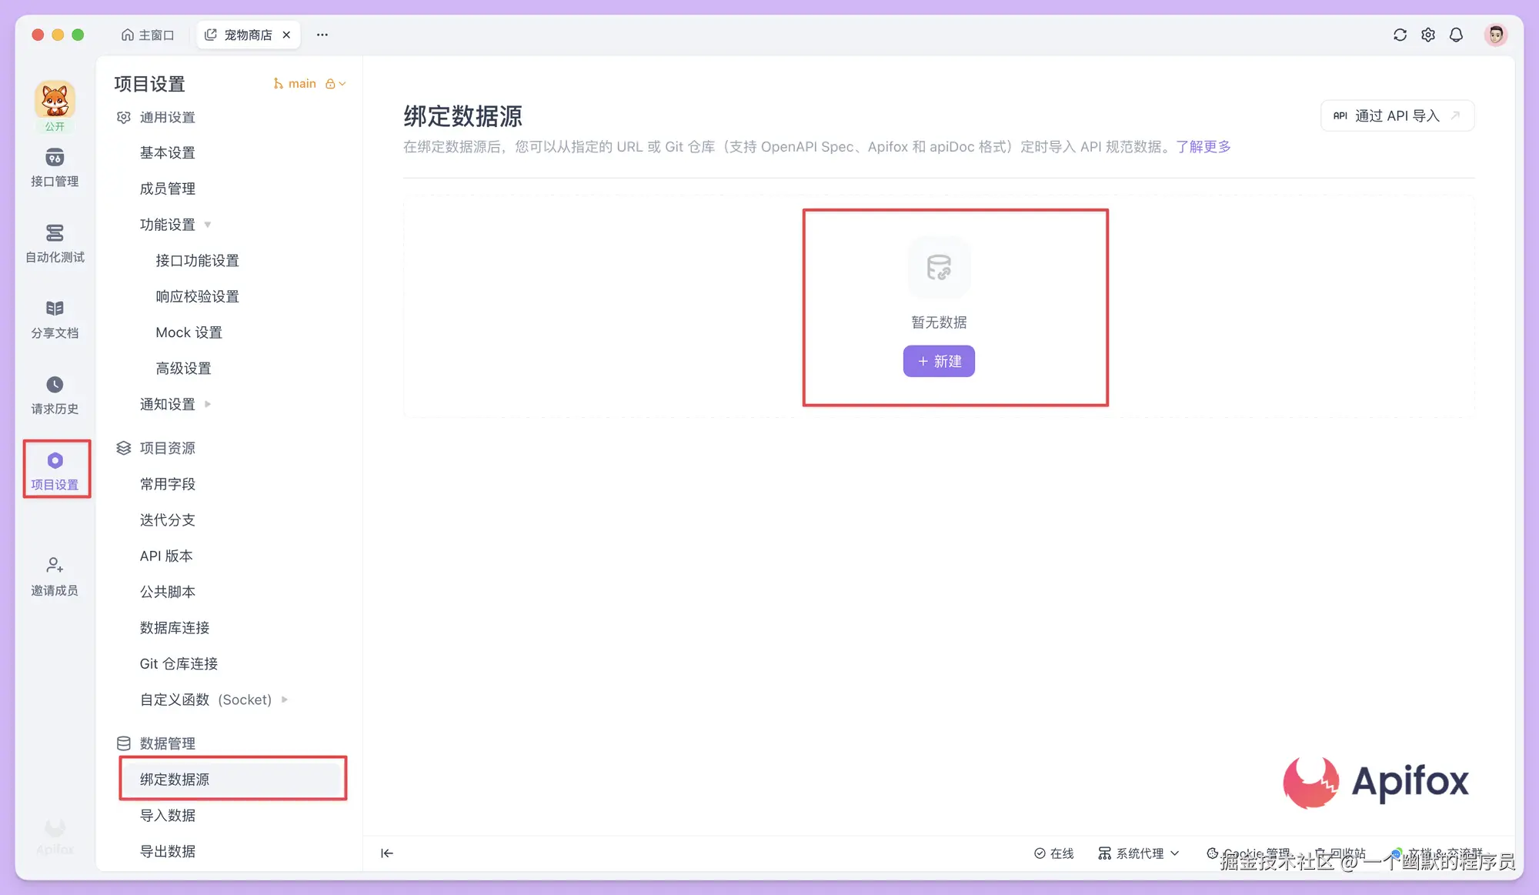The width and height of the screenshot is (1539, 895).
Task: Click the user avatar in the top right
Action: [x=1495, y=35]
